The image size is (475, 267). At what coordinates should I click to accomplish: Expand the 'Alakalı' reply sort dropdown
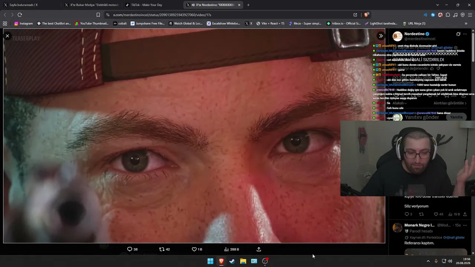tap(399, 103)
